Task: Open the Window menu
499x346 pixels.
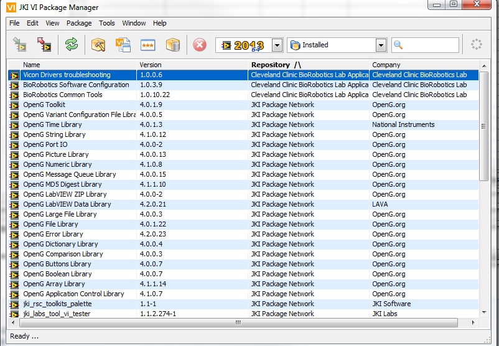Action: click(x=134, y=23)
